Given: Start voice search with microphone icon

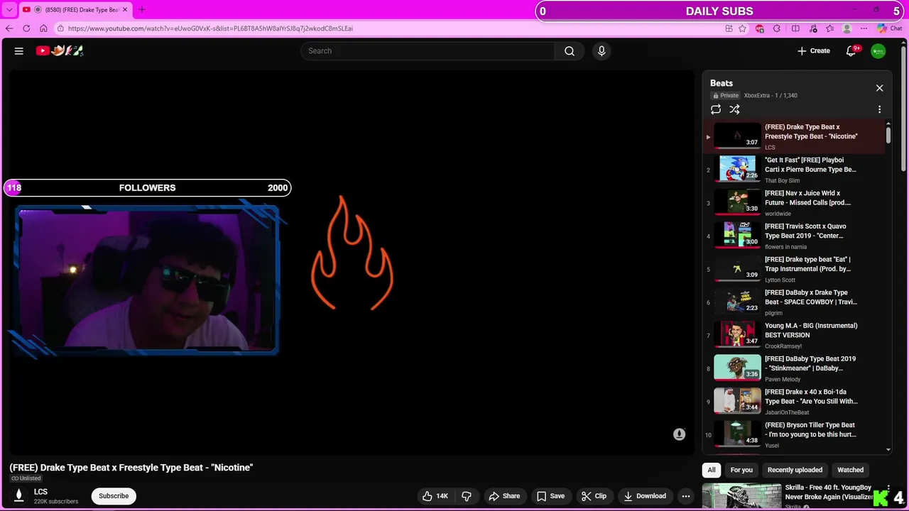Looking at the screenshot, I should (602, 51).
